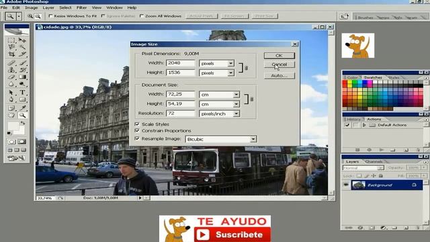Image resolution: width=430 pixels, height=242 pixels.
Task: Select the Lasso tool
Action: pos(11,47)
